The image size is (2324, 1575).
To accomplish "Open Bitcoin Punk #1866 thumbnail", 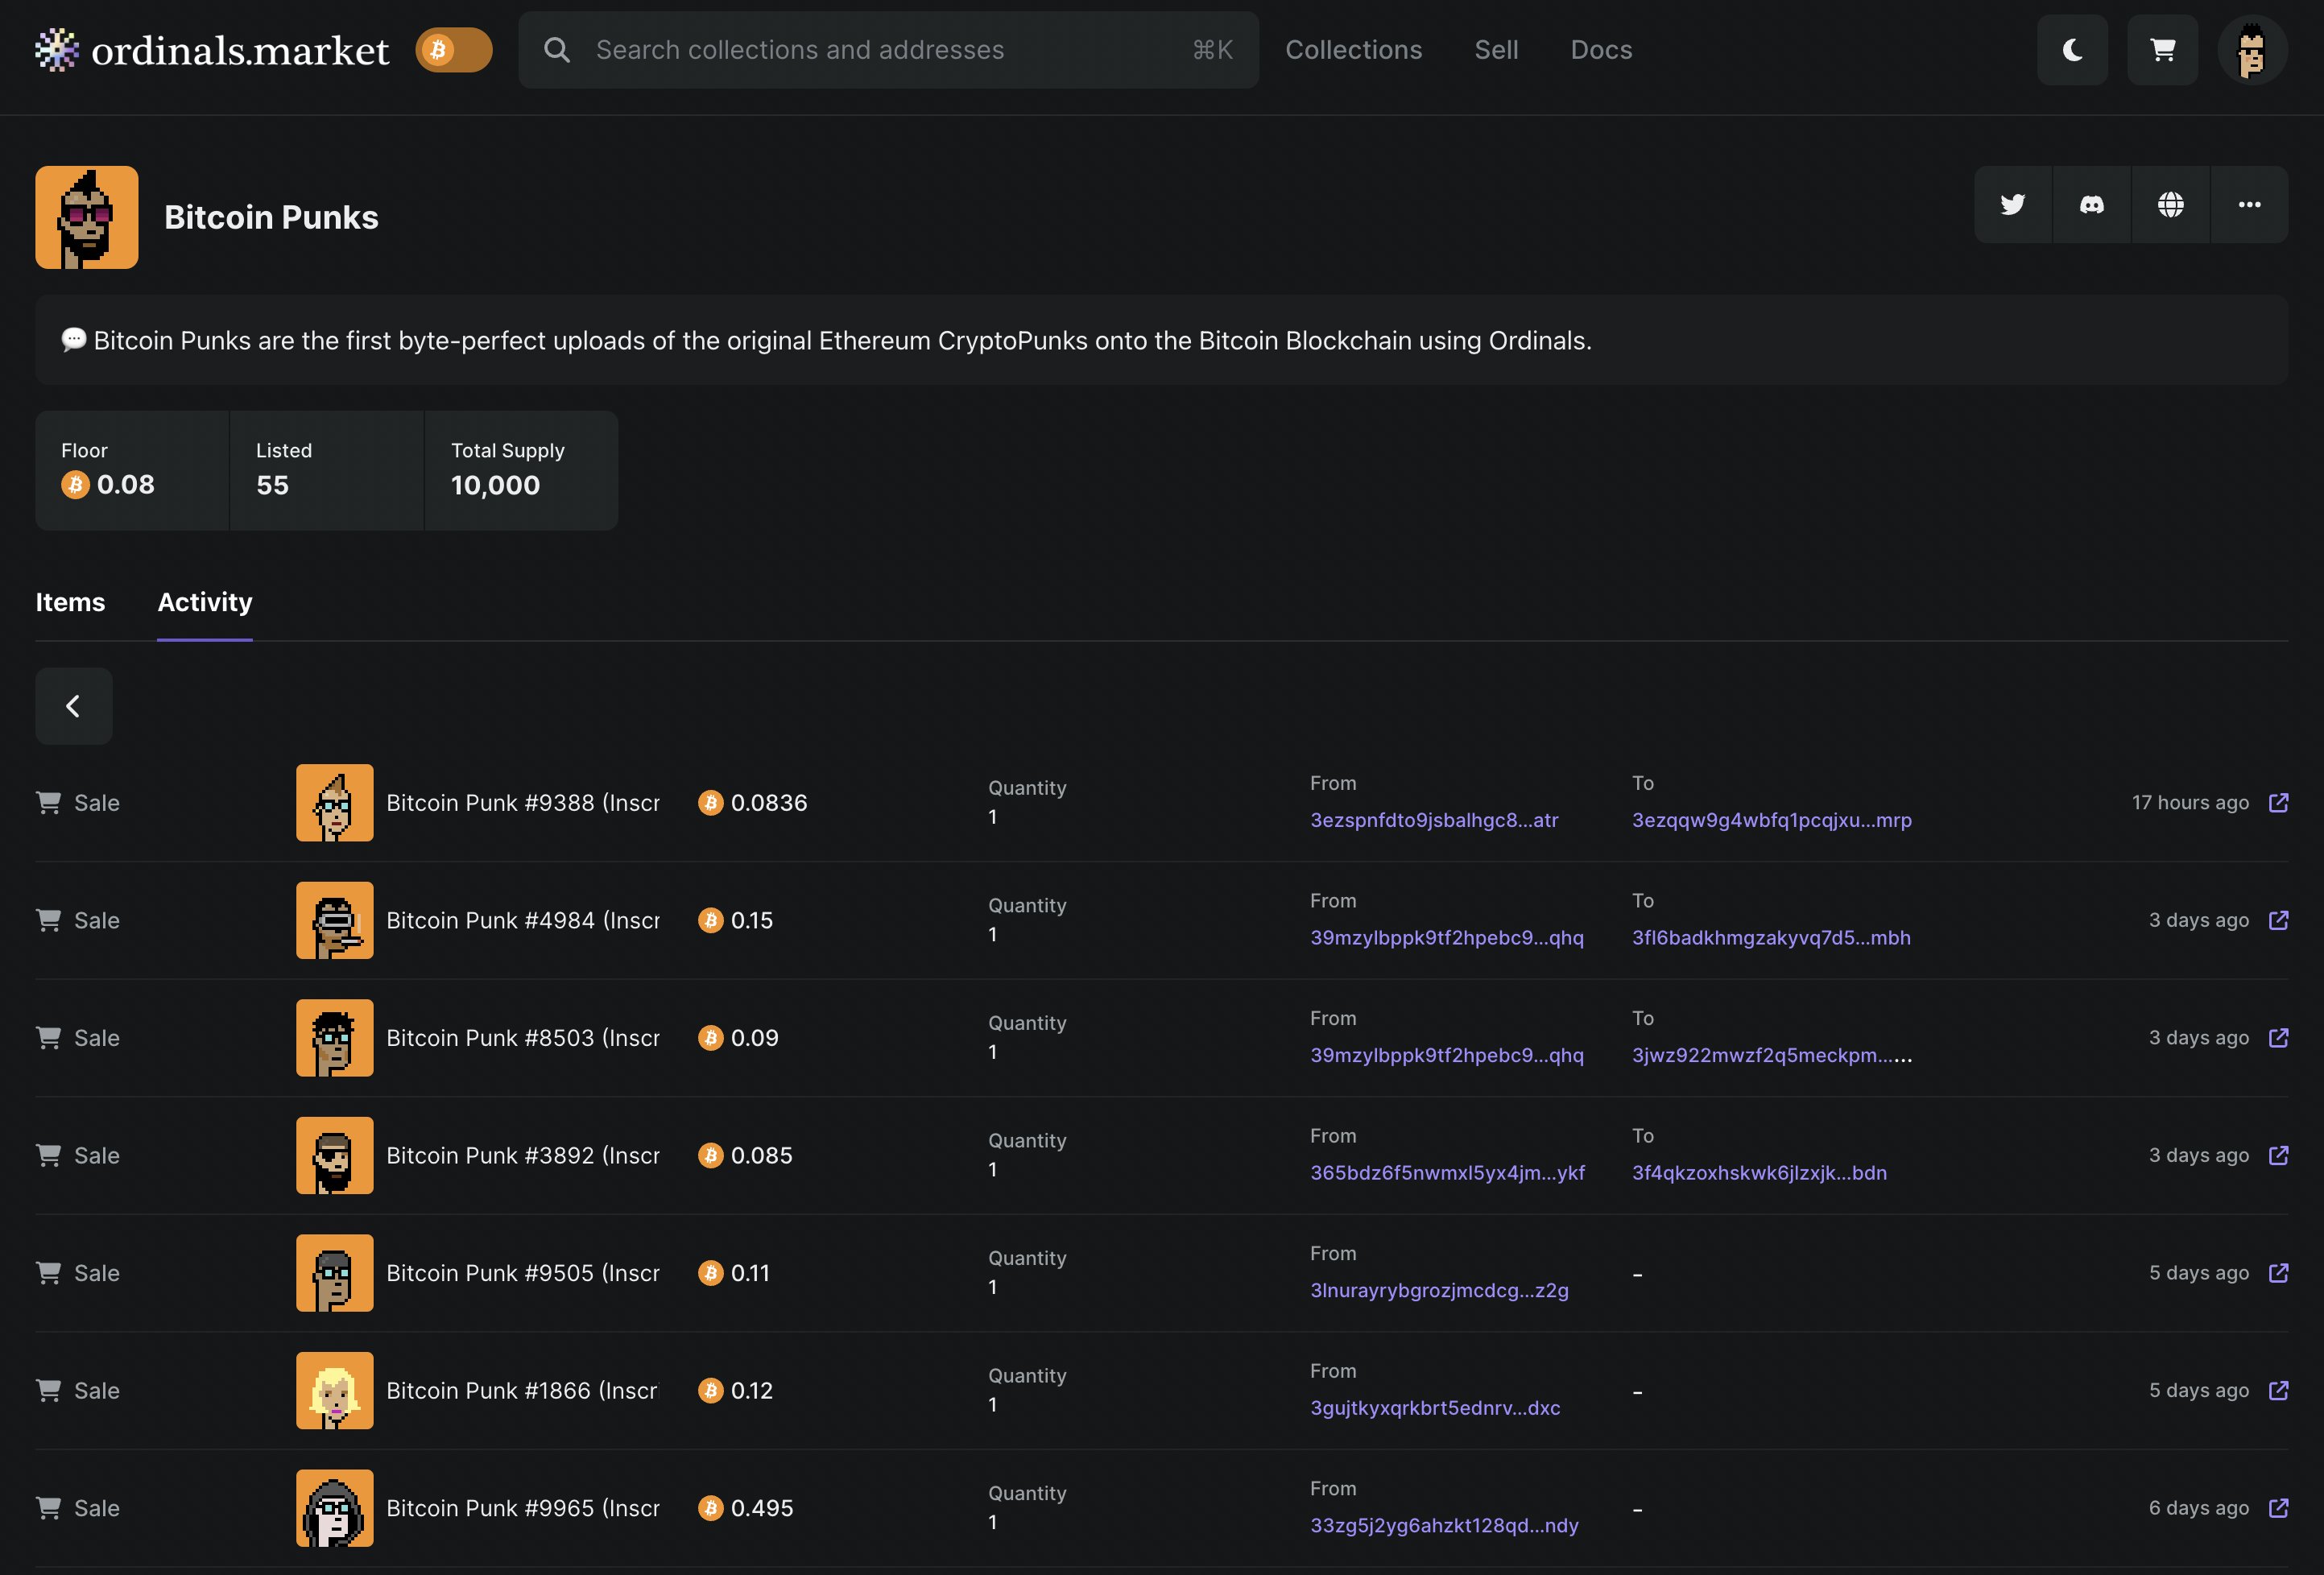I will (334, 1390).
